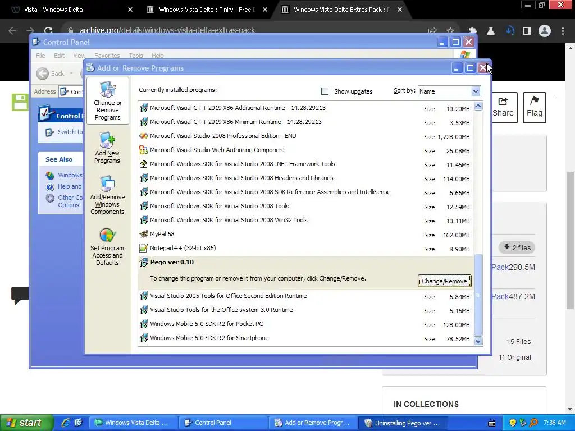Select Visual Studio 2008 Win32 Tools row
Image resolution: width=575 pixels, height=431 pixels.
coord(306,220)
